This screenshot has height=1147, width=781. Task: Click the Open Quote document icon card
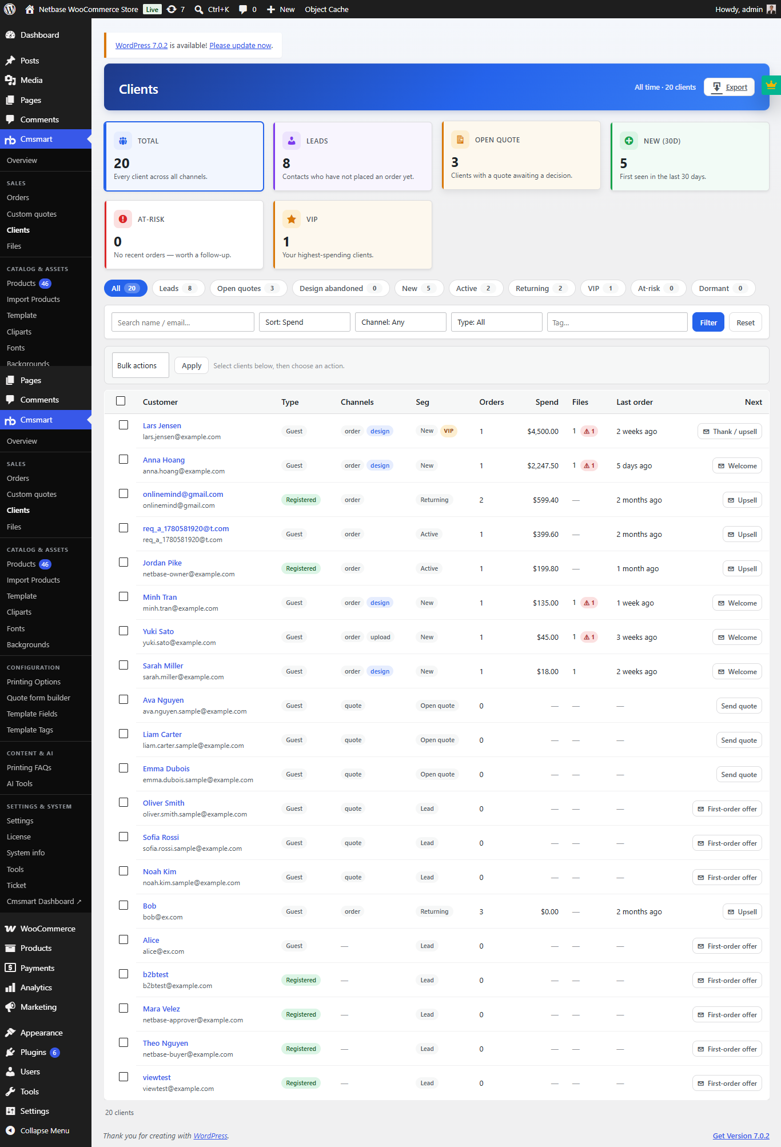click(x=460, y=140)
